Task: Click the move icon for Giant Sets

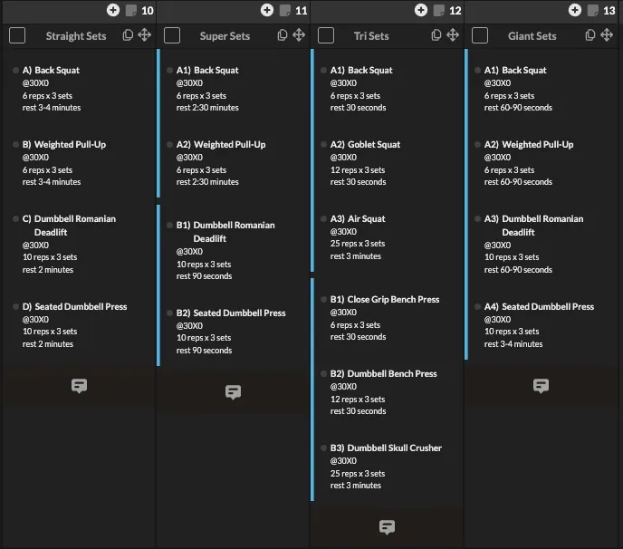Action: [607, 35]
